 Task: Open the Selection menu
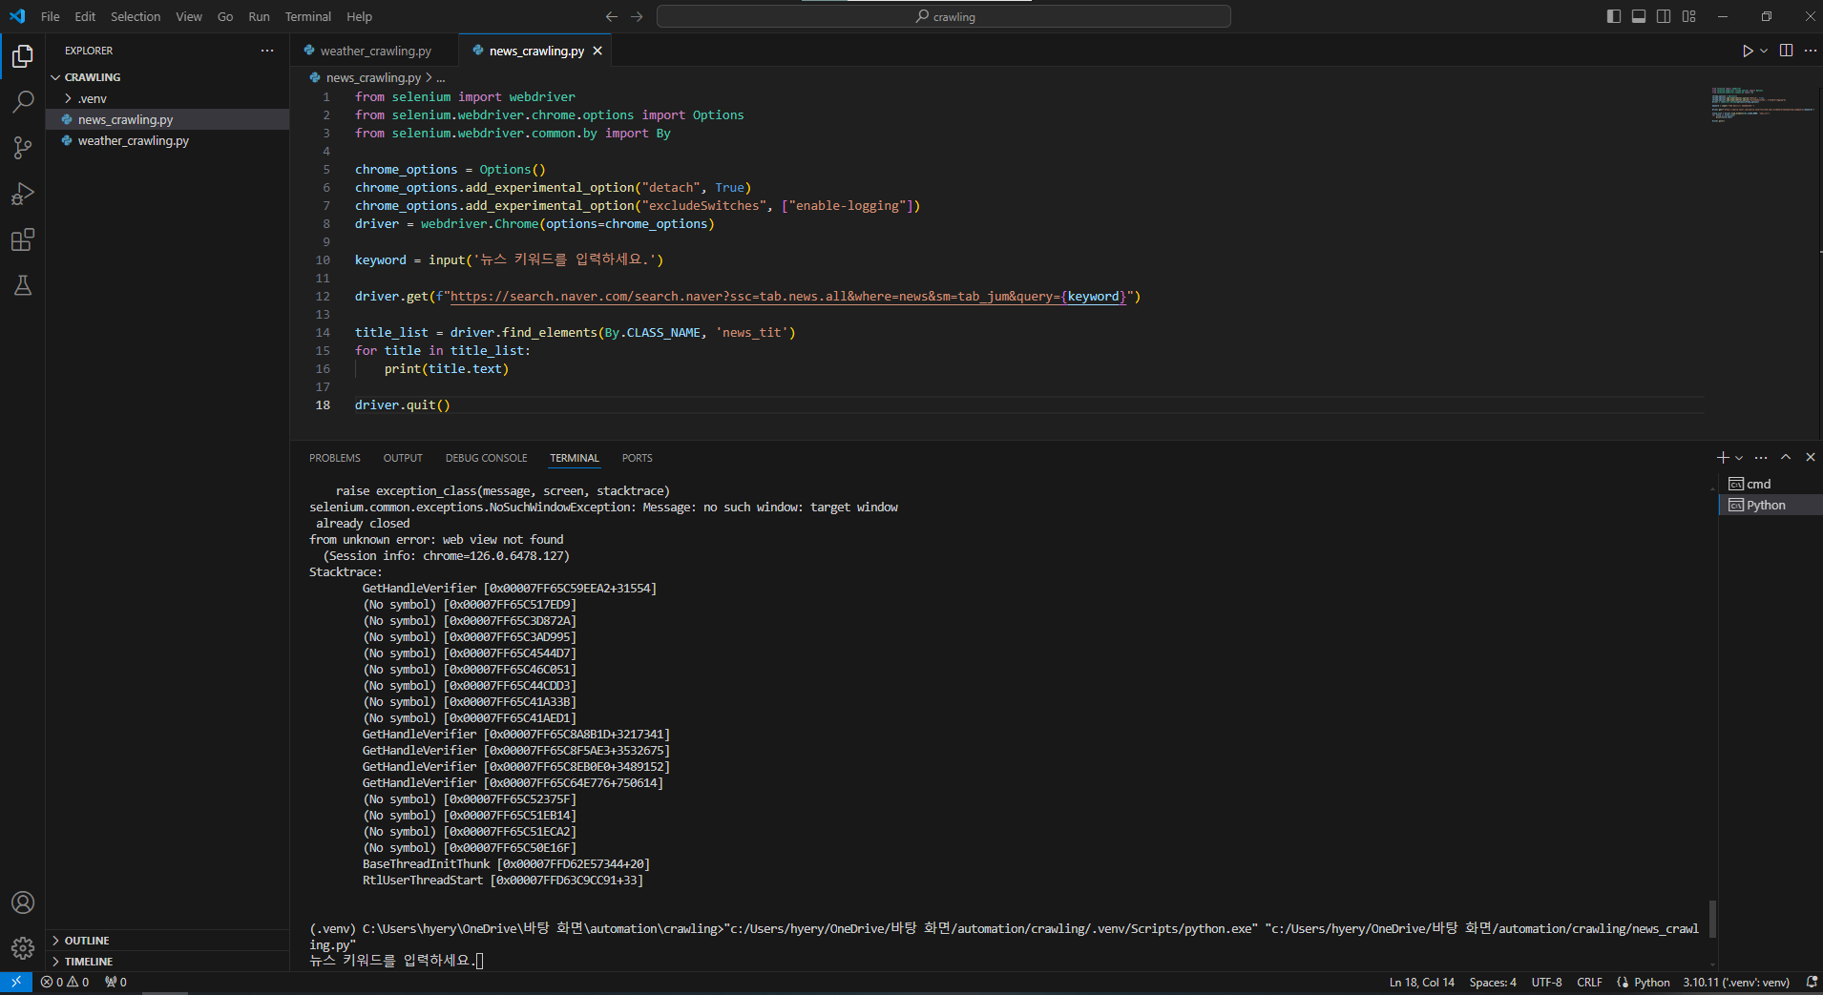[136, 16]
